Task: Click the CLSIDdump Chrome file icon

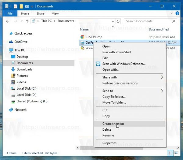Action: click(x=82, y=37)
